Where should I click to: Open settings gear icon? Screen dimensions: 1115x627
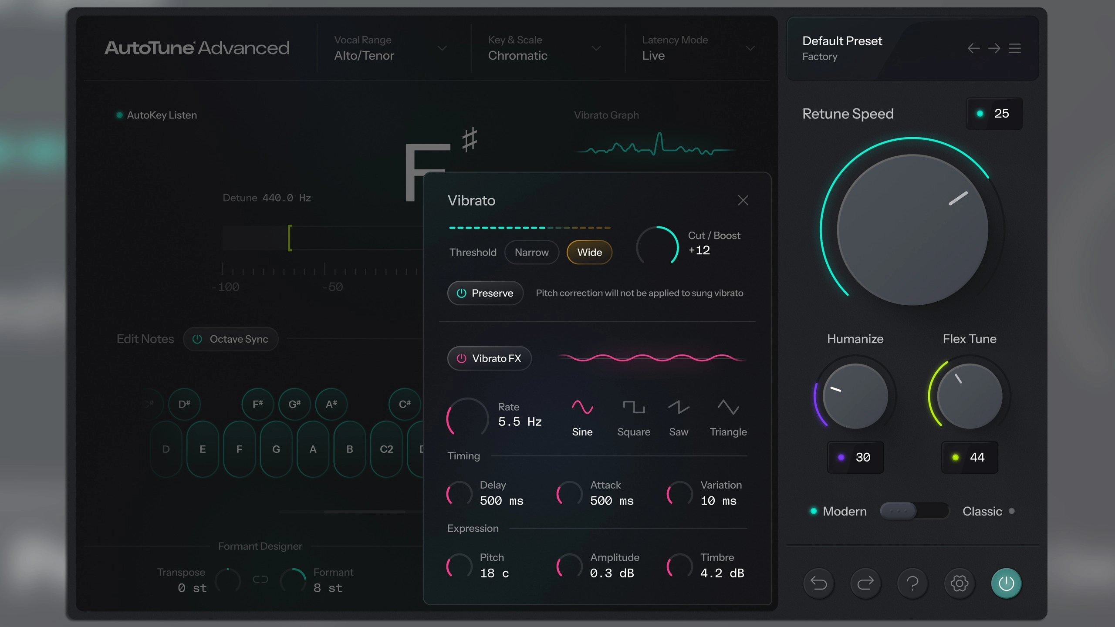coord(960,583)
